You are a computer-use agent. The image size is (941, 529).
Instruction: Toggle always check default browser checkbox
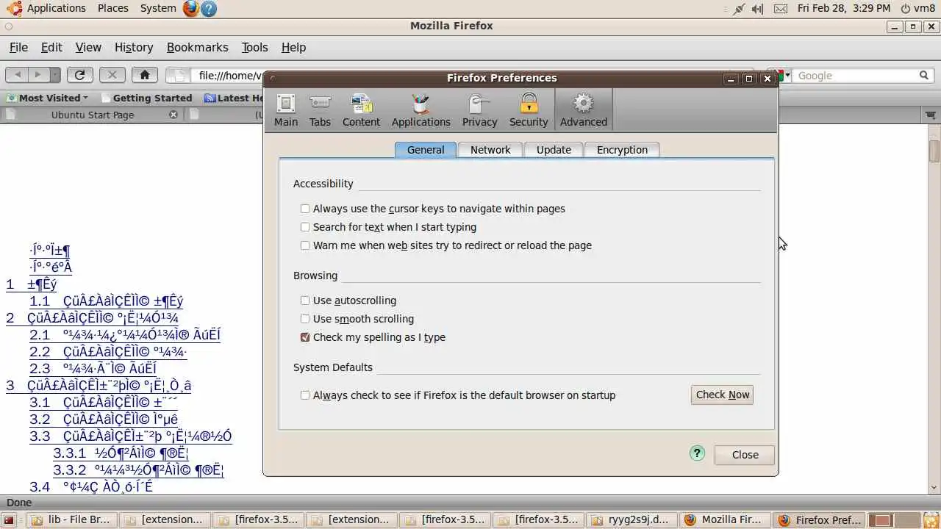pos(305,395)
